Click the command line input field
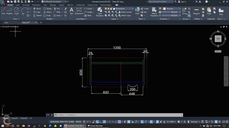Image resolution: width=229 pixels, height=128 pixels. [x=118, y=115]
